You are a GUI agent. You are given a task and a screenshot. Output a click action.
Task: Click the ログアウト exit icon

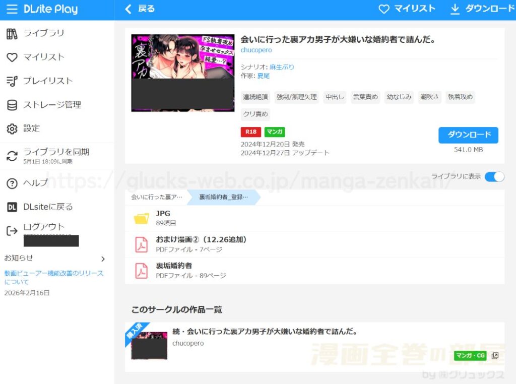pyautogui.click(x=12, y=231)
